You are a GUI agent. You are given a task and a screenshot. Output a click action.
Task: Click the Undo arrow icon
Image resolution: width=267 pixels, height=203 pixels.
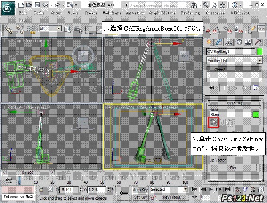coord(45,5)
